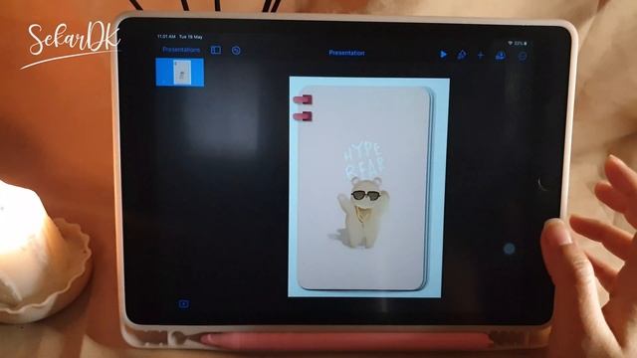The image size is (637, 358).
Task: Go back to Presentations list
Action: 181,50
